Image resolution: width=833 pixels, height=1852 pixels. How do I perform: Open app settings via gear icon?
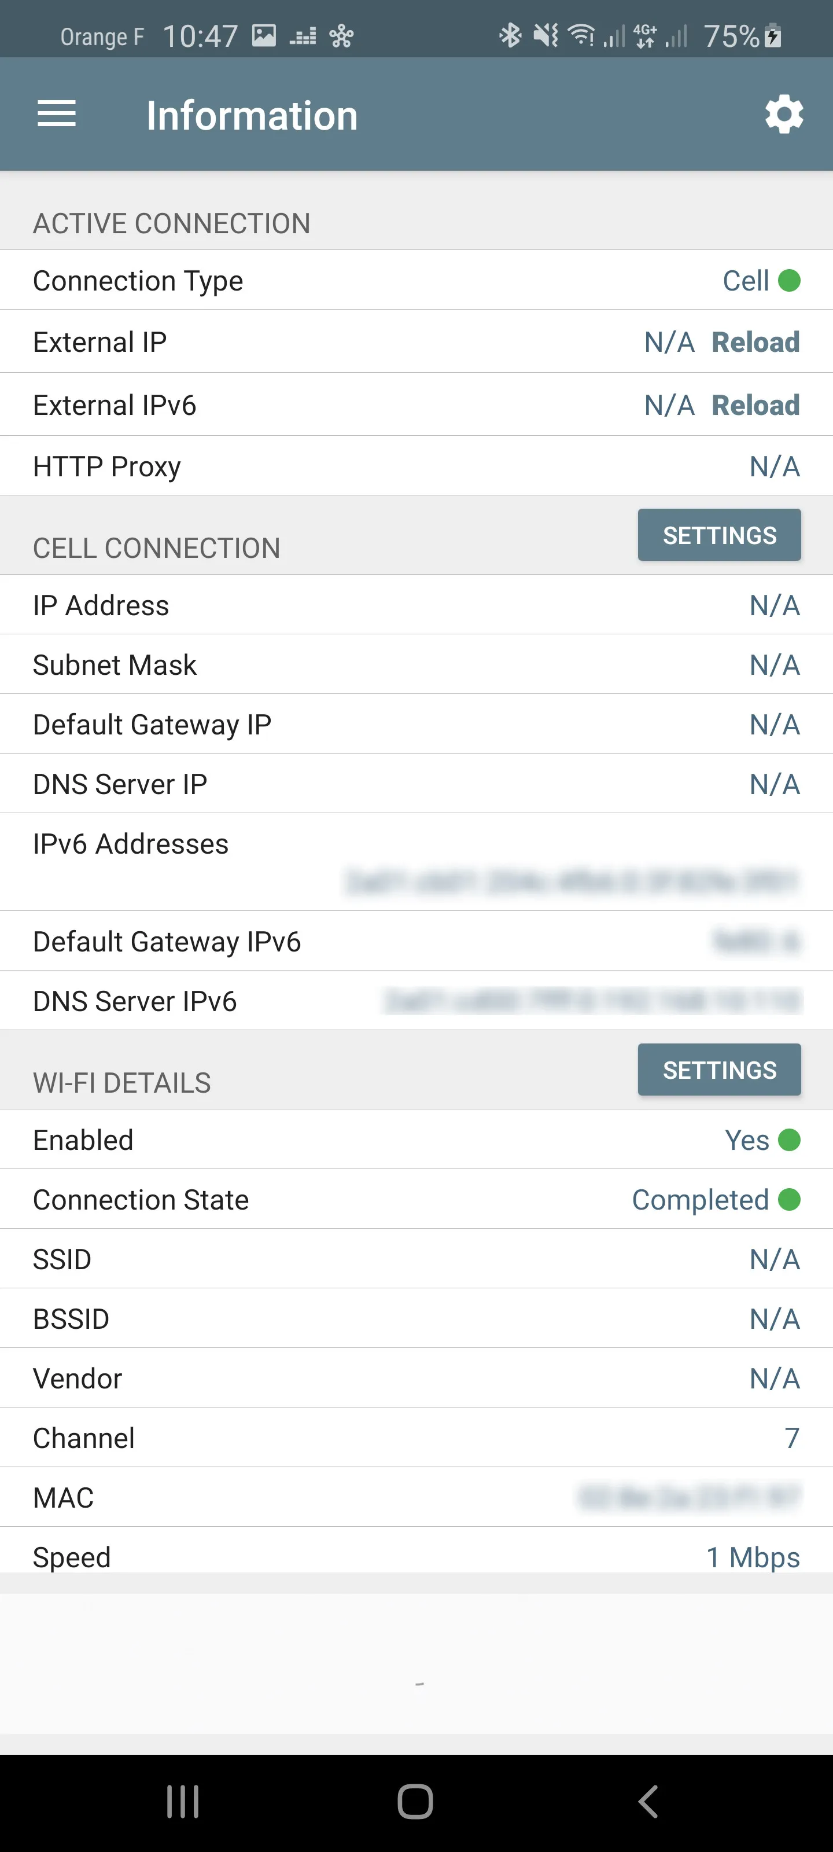click(783, 115)
